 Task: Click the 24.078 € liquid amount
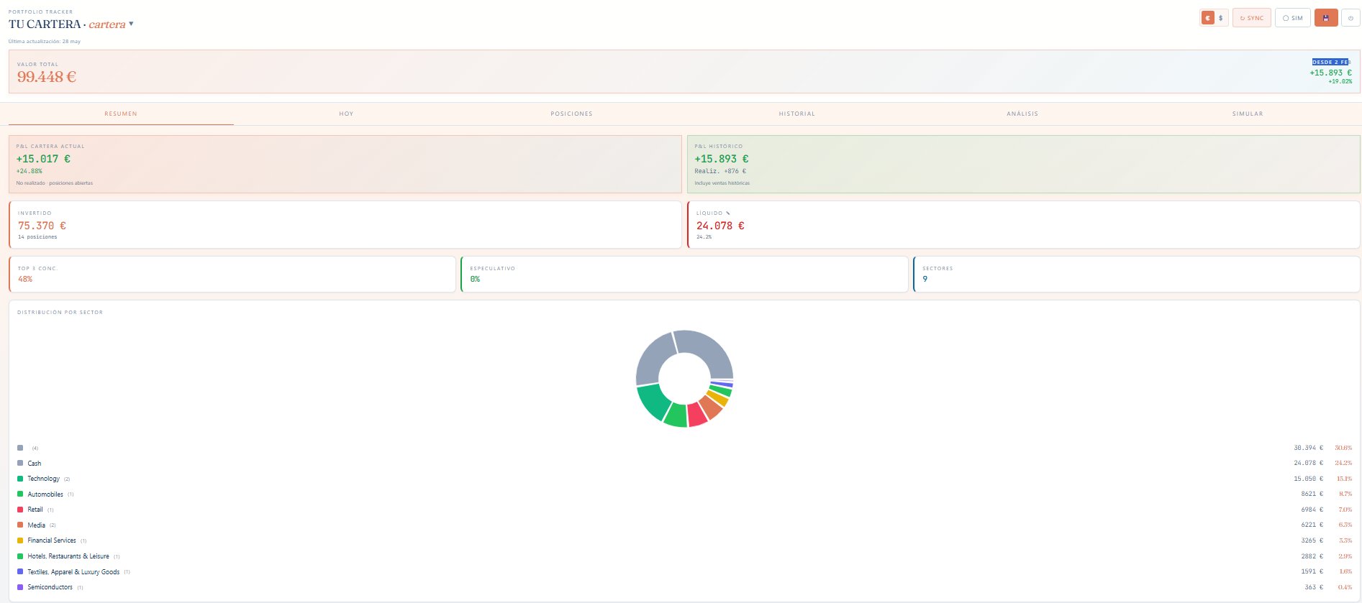point(720,226)
